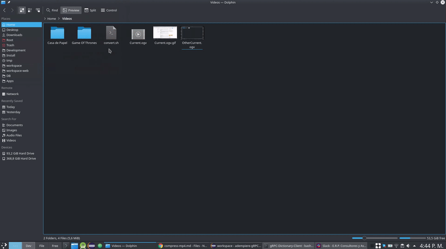Viewport: 446px width, 249px height.
Task: Switch to compact view mode
Action: (x=30, y=10)
